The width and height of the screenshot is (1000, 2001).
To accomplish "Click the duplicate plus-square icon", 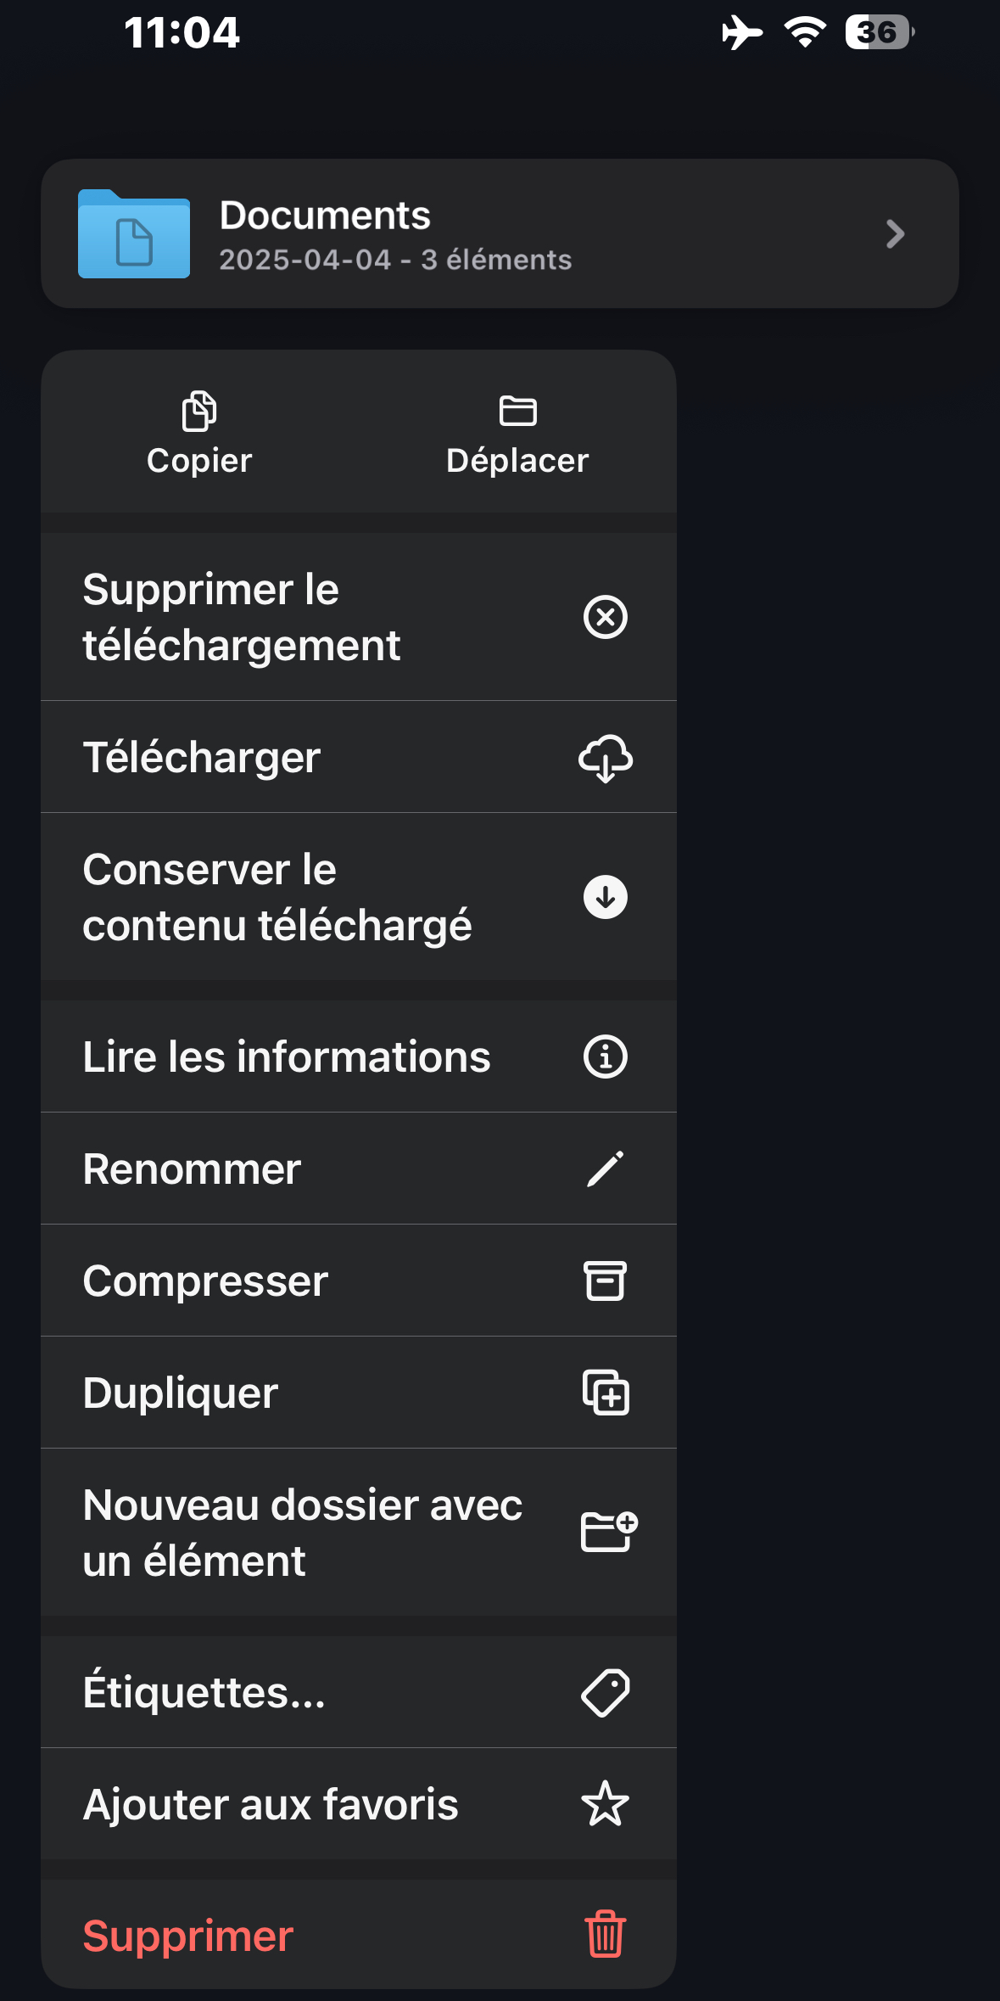I will tap(605, 1393).
